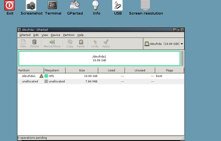Click the Copy toolbar icon
The image size is (221, 141).
tap(70, 42)
